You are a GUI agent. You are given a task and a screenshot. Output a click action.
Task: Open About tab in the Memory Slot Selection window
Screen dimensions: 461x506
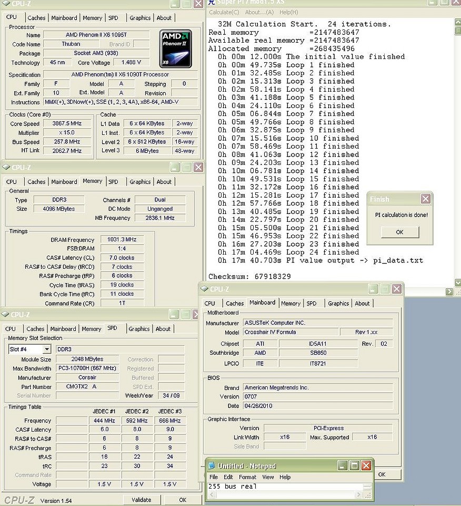click(163, 329)
